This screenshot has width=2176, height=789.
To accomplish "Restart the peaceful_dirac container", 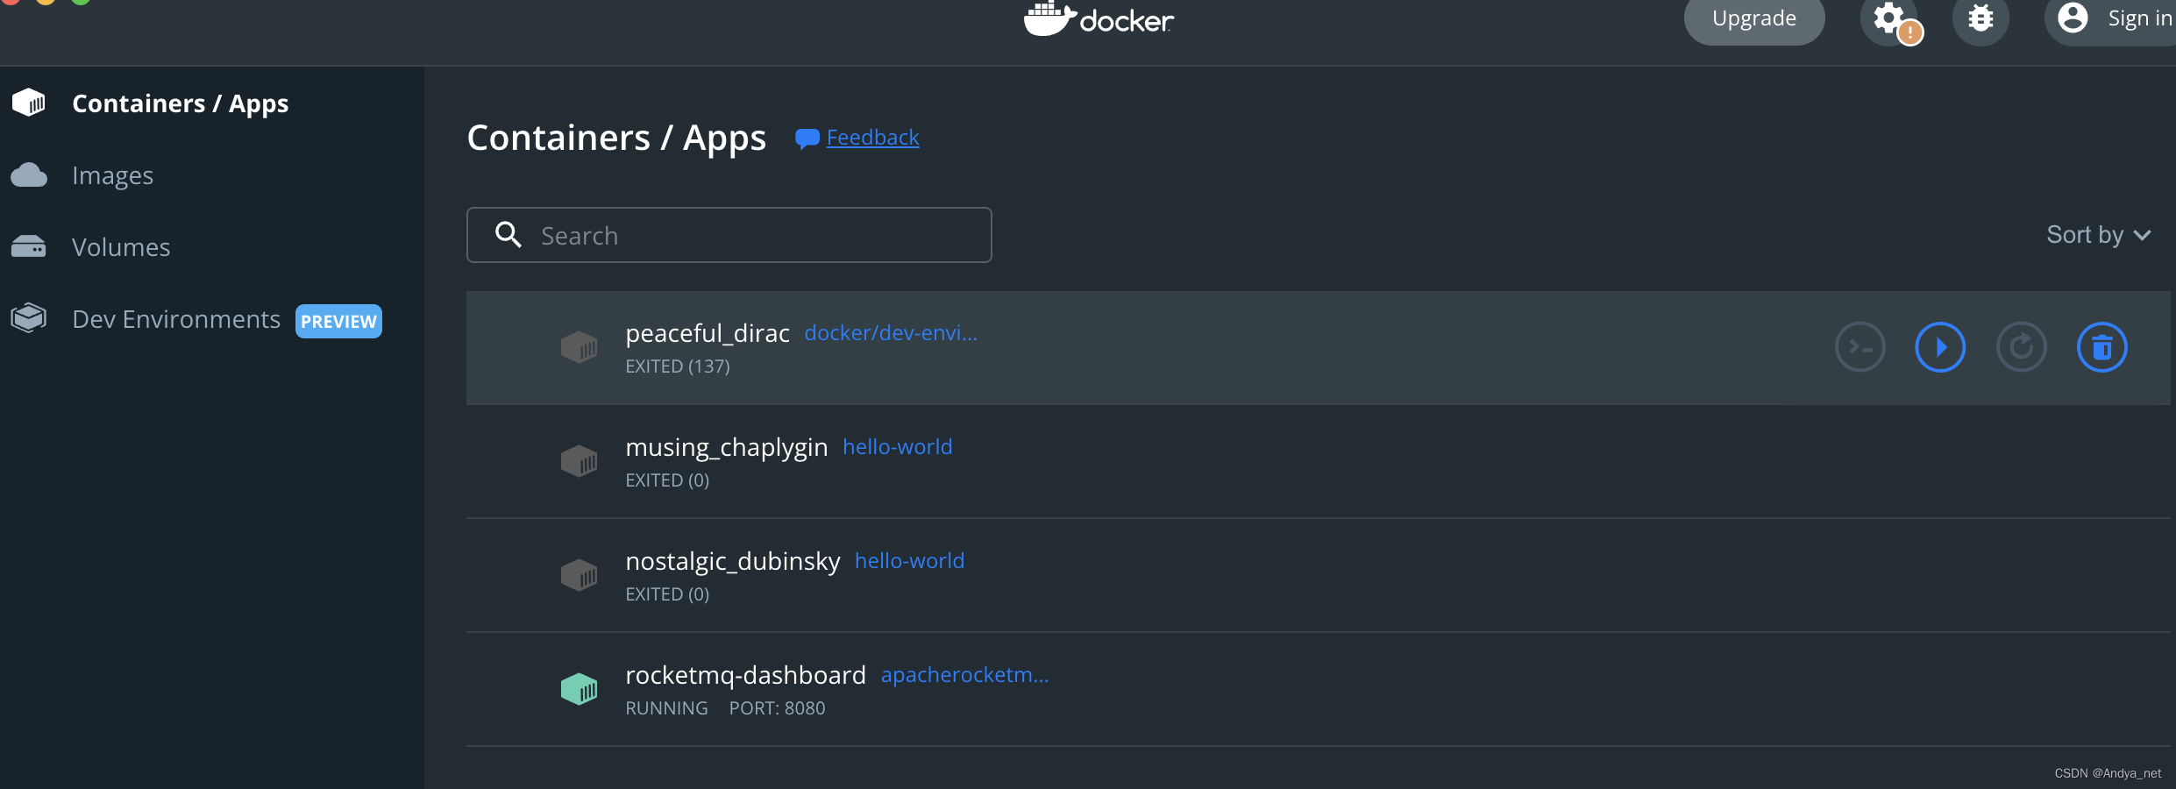I will (x=2021, y=347).
